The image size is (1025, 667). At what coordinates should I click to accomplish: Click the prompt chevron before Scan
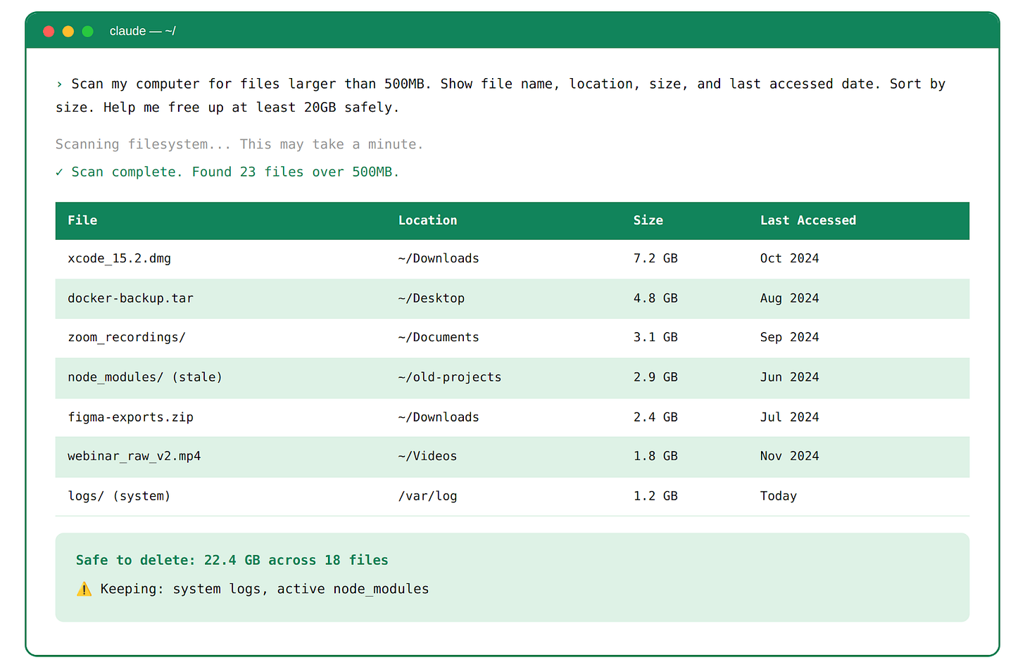59,84
